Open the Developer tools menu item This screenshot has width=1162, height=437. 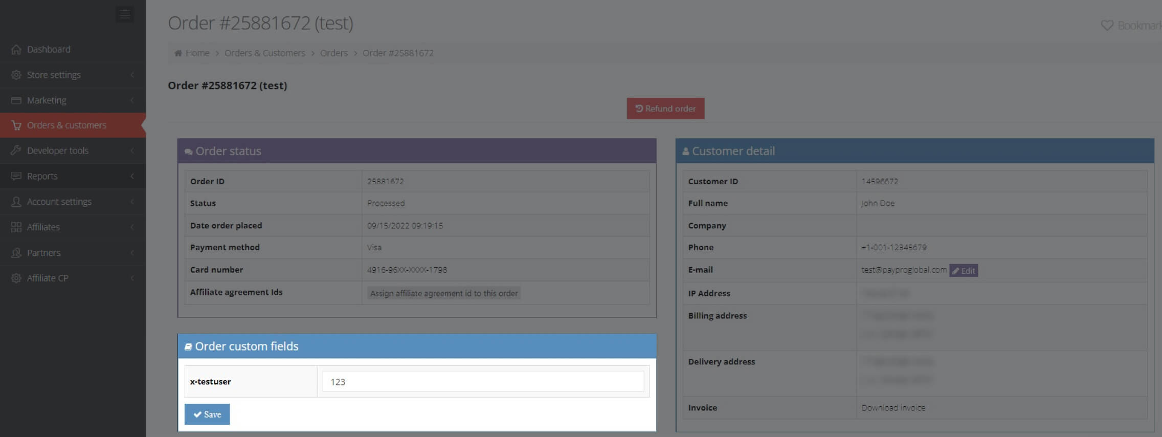pyautogui.click(x=73, y=150)
